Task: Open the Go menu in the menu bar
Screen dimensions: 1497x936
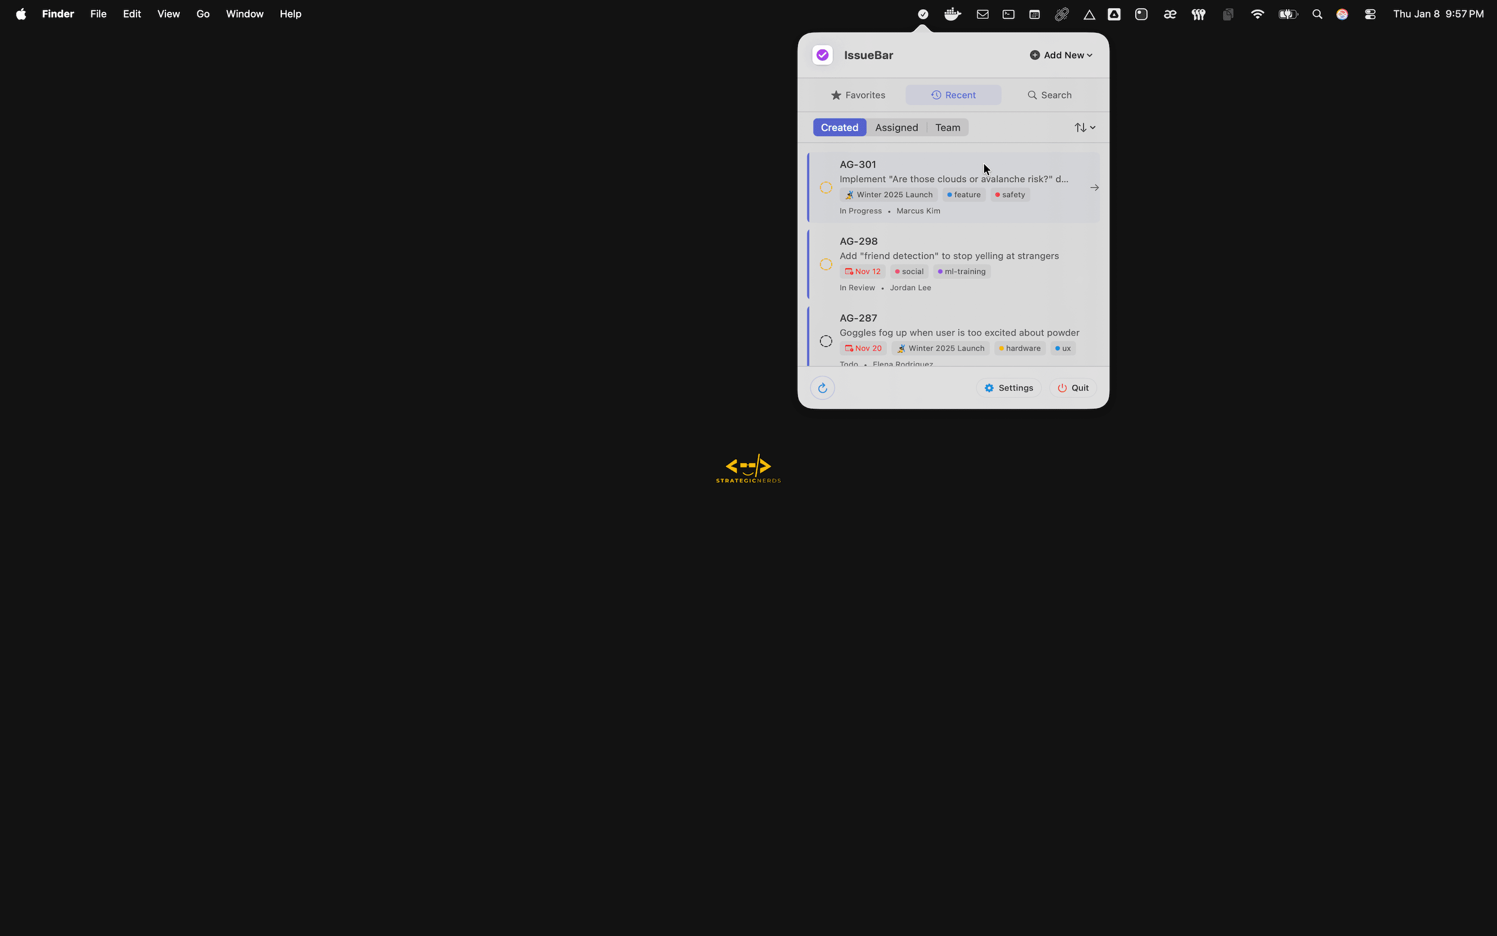Action: point(202,14)
